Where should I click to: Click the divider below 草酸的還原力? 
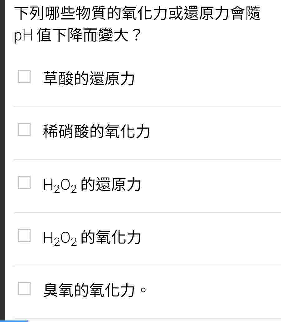(x=147, y=107)
